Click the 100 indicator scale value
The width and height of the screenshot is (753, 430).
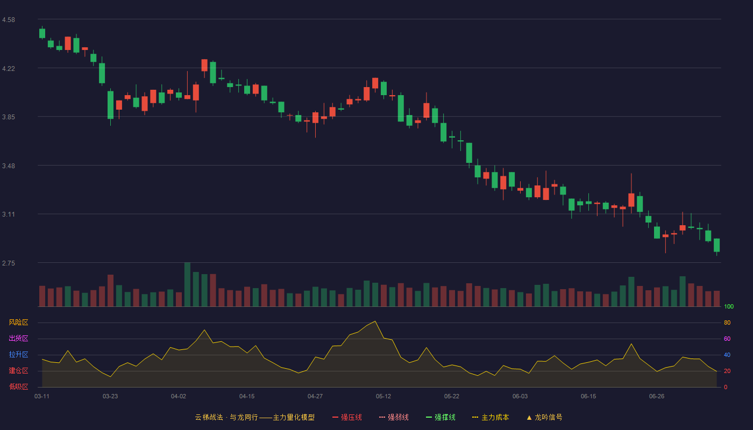pos(729,307)
